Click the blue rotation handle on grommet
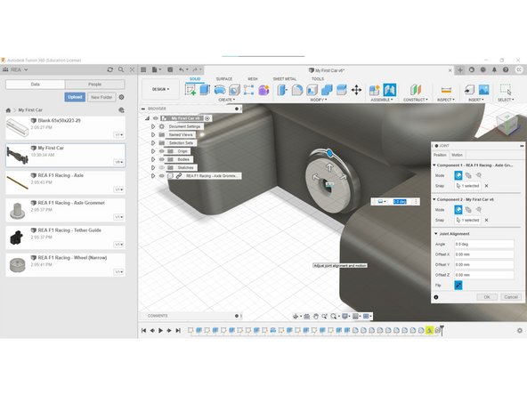Screen dimensions: 527x395 click(x=329, y=154)
